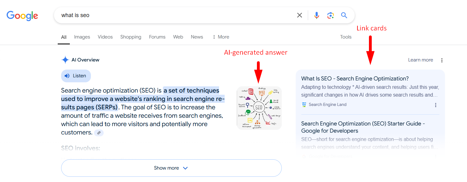Start voice search with microphone icon

pos(317,15)
